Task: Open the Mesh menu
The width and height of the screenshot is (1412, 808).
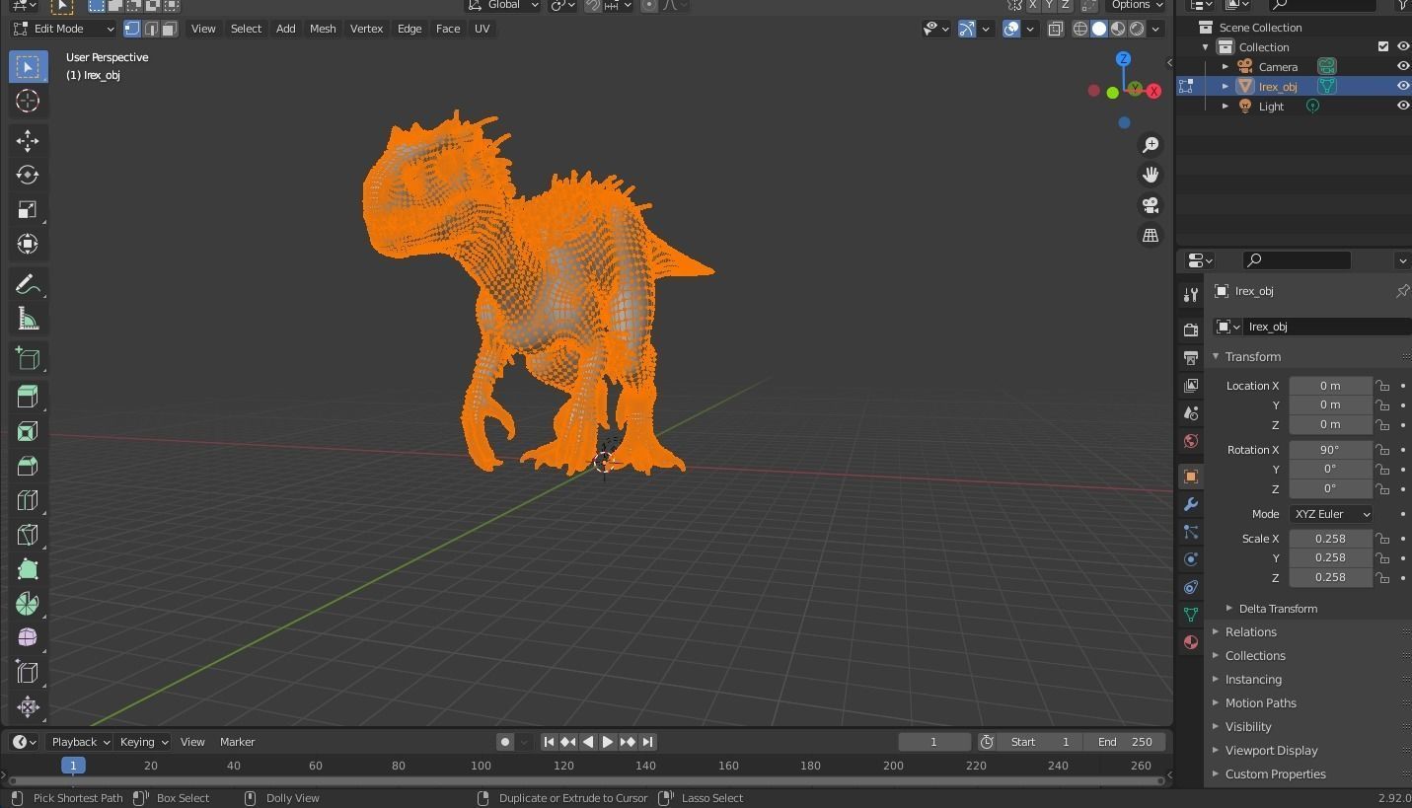Action: pos(323,29)
